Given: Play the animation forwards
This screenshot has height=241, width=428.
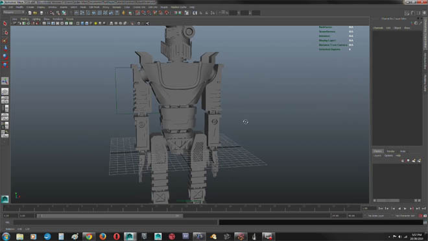Looking at the screenshot, I should point(405,209).
